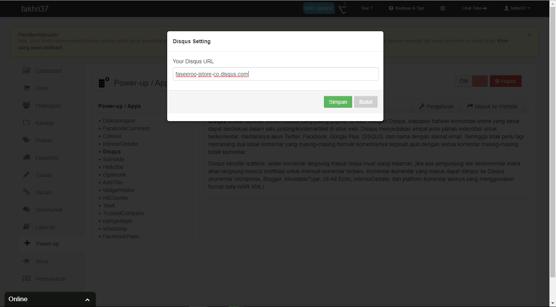Click the fakhri37 brand title
Screen dimensions: 556x307
click(x=35, y=8)
